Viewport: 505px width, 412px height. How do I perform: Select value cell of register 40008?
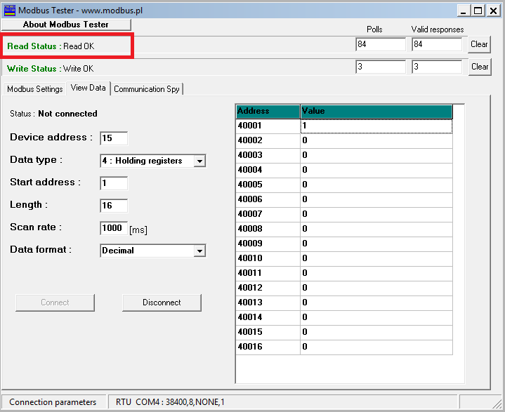click(376, 230)
